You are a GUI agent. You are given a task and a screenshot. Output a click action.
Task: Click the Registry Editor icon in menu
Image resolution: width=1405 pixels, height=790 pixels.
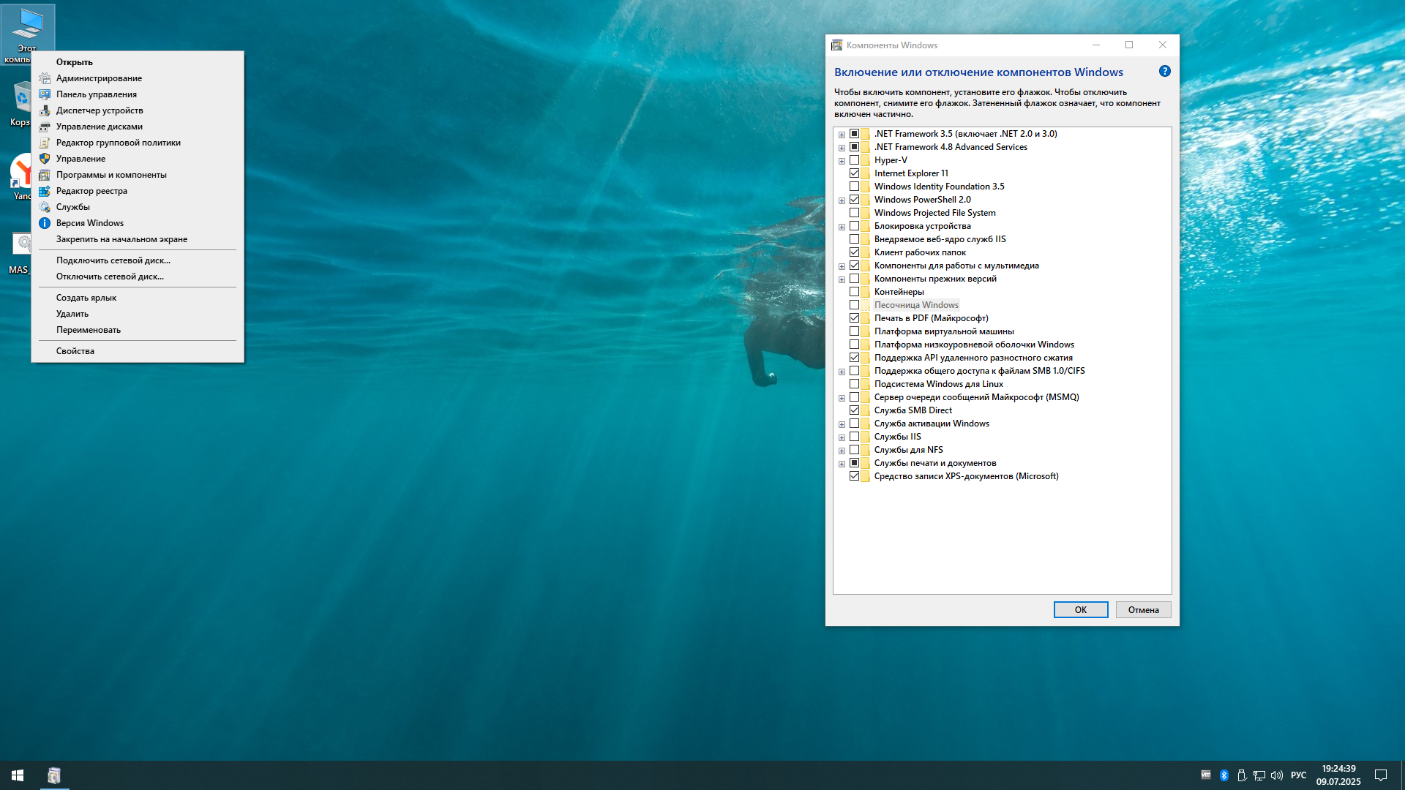[x=45, y=191]
